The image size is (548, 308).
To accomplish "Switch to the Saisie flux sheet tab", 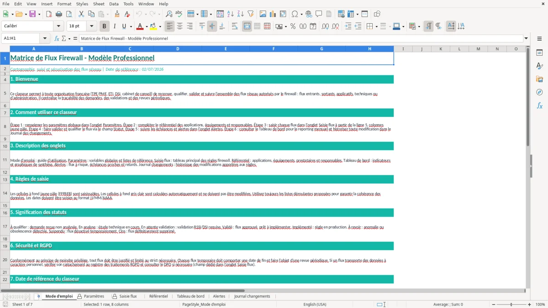I will click(128, 296).
